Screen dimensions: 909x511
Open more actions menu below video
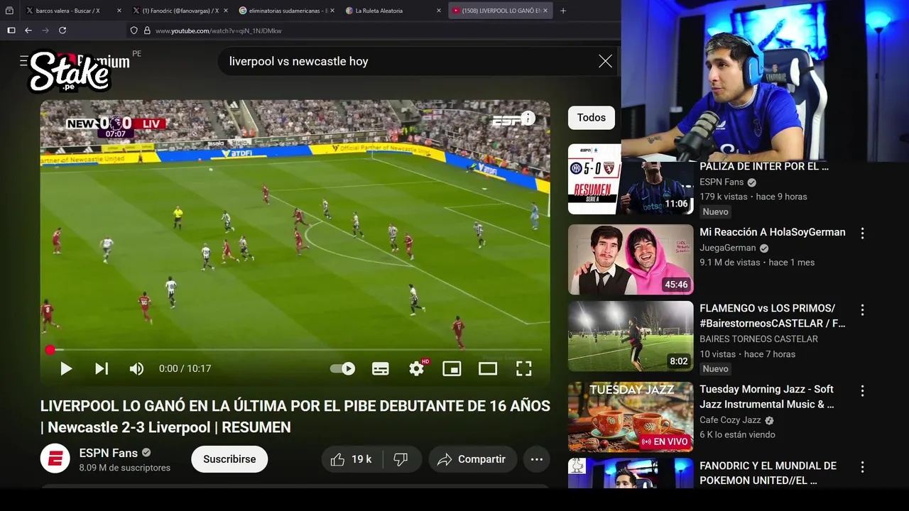[x=537, y=459]
